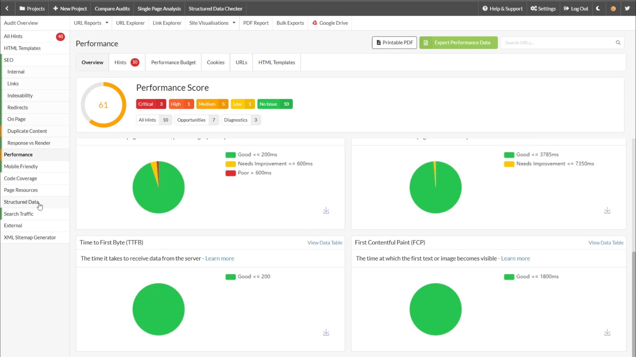This screenshot has height=357, width=636.
Task: Open the Twitter bird icon link
Action: 627,8
